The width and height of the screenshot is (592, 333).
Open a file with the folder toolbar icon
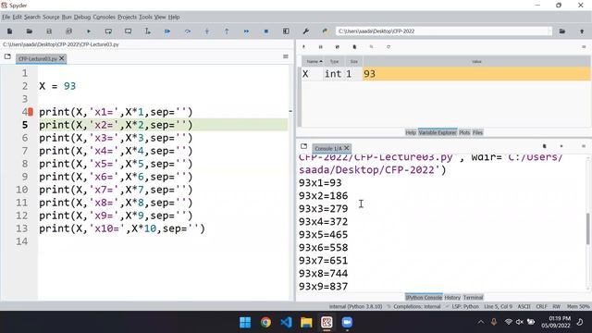pos(29,31)
